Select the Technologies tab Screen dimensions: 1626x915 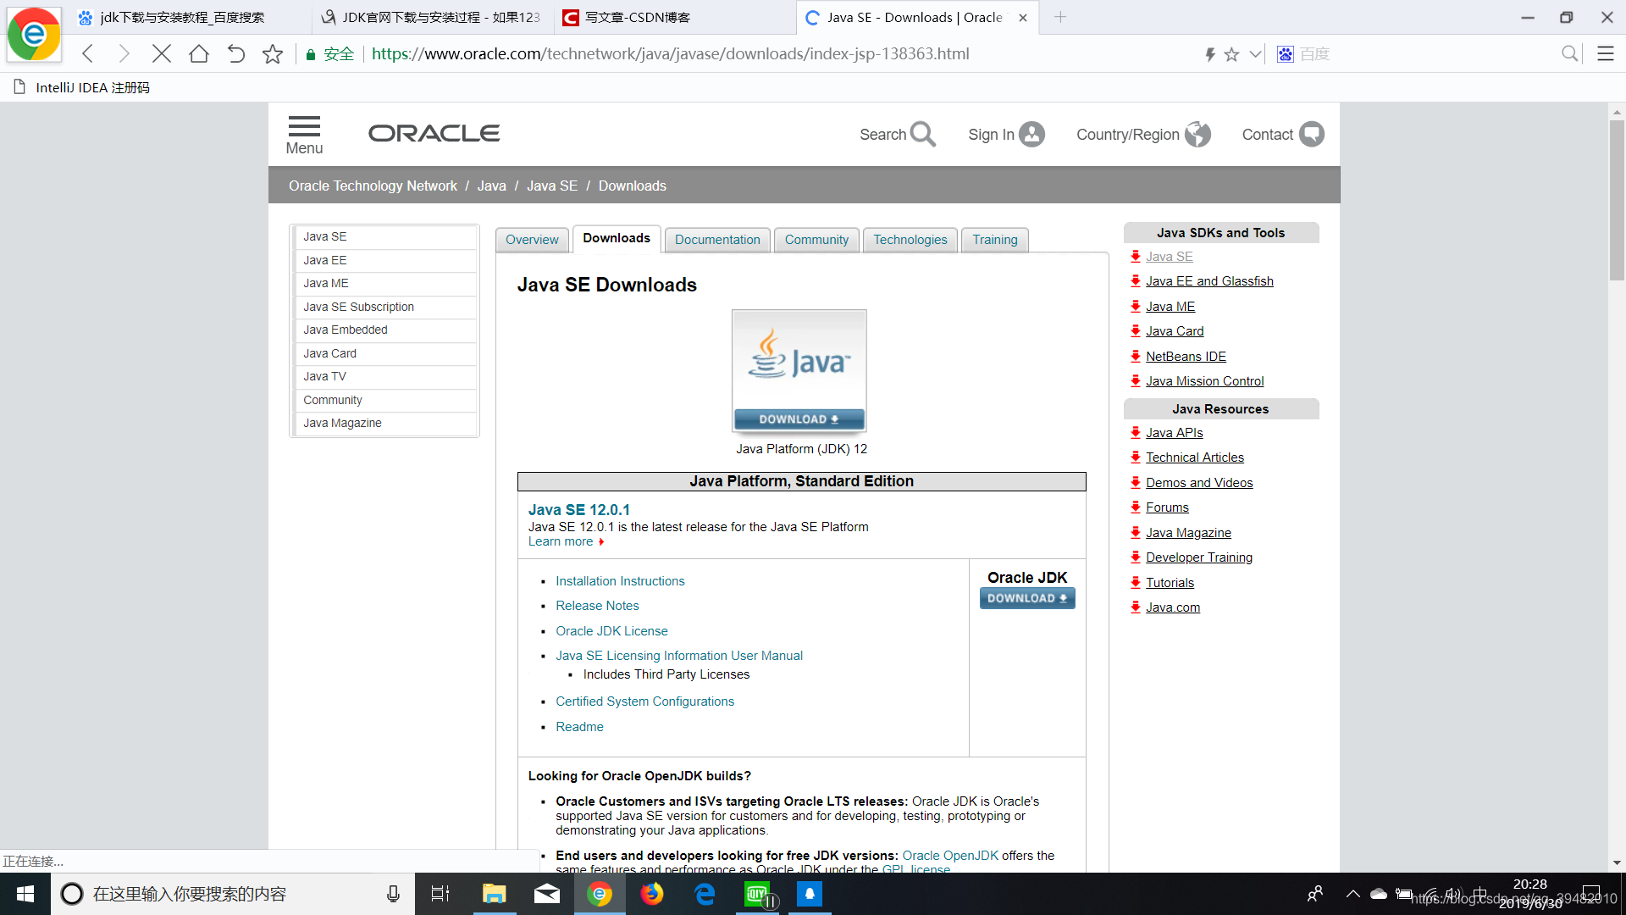(x=910, y=240)
